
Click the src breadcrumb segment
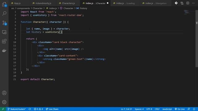click(13, 8)
